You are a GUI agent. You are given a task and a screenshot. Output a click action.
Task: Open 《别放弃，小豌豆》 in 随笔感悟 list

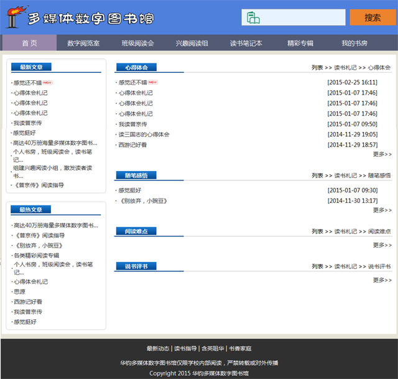(x=142, y=201)
